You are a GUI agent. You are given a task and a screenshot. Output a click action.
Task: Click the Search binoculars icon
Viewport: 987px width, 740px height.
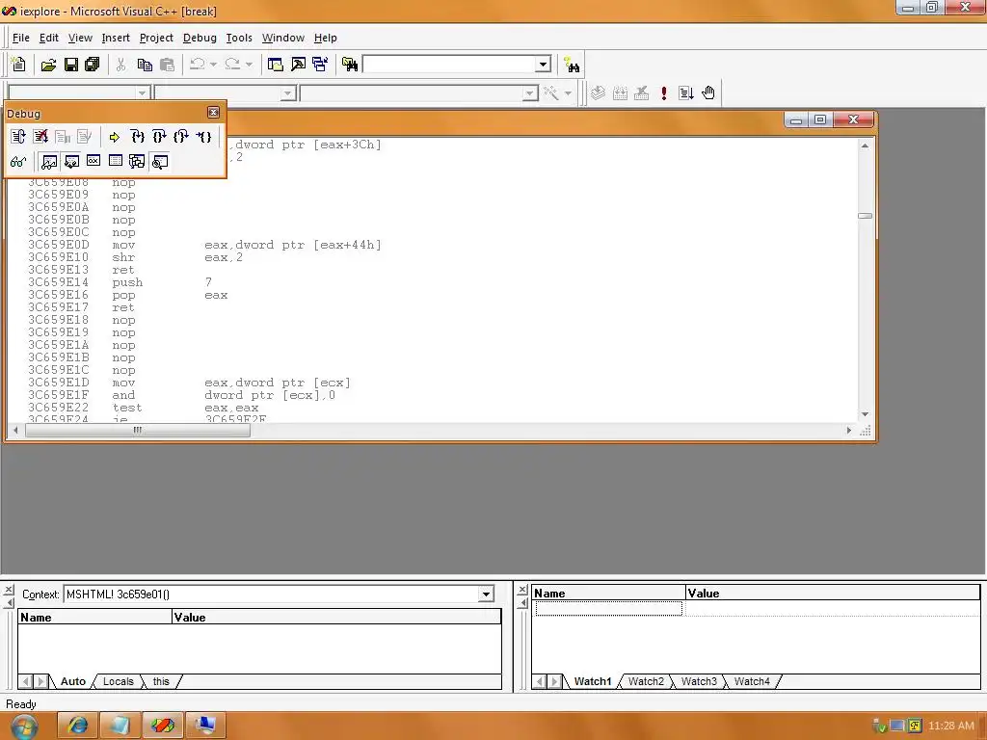[572, 65]
